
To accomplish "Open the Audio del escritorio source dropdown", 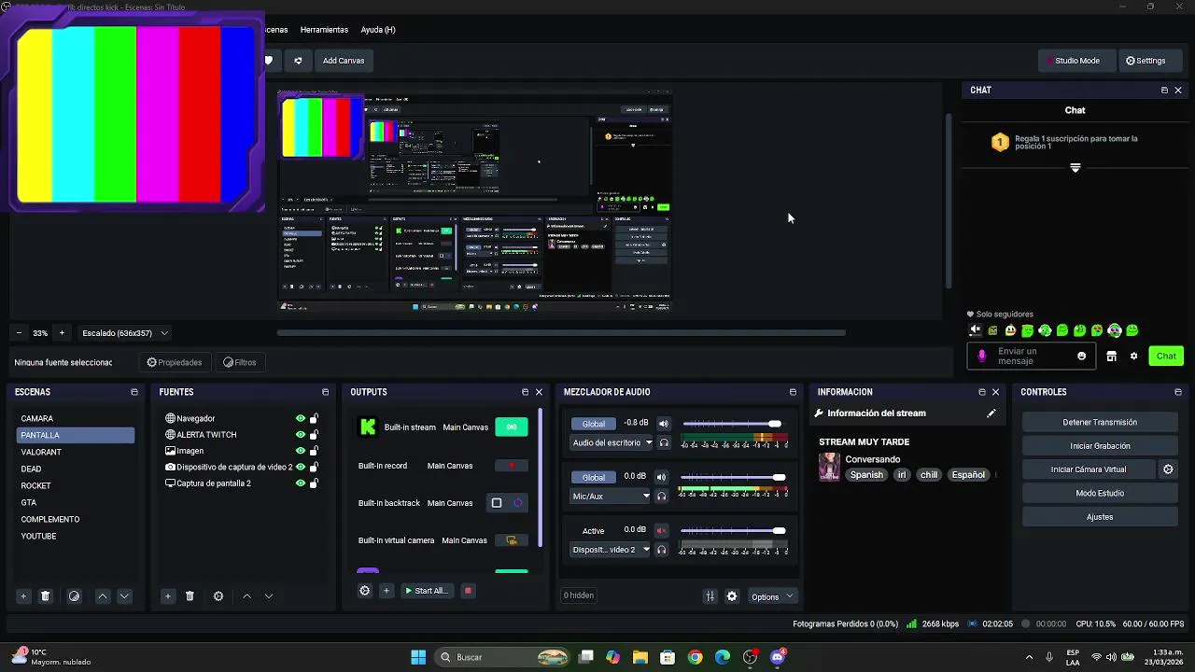I will tap(612, 443).
